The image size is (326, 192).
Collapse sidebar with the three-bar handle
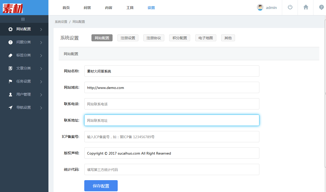tap(23, 19)
